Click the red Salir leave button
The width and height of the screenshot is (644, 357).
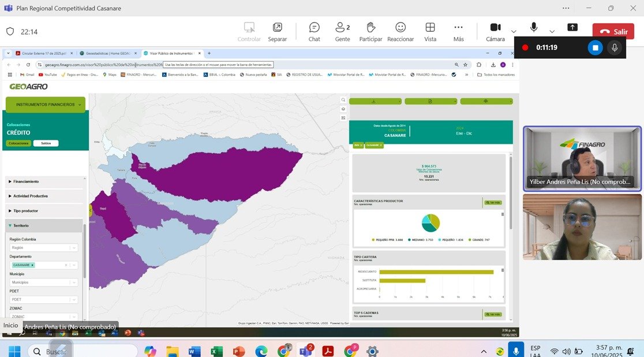613,32
